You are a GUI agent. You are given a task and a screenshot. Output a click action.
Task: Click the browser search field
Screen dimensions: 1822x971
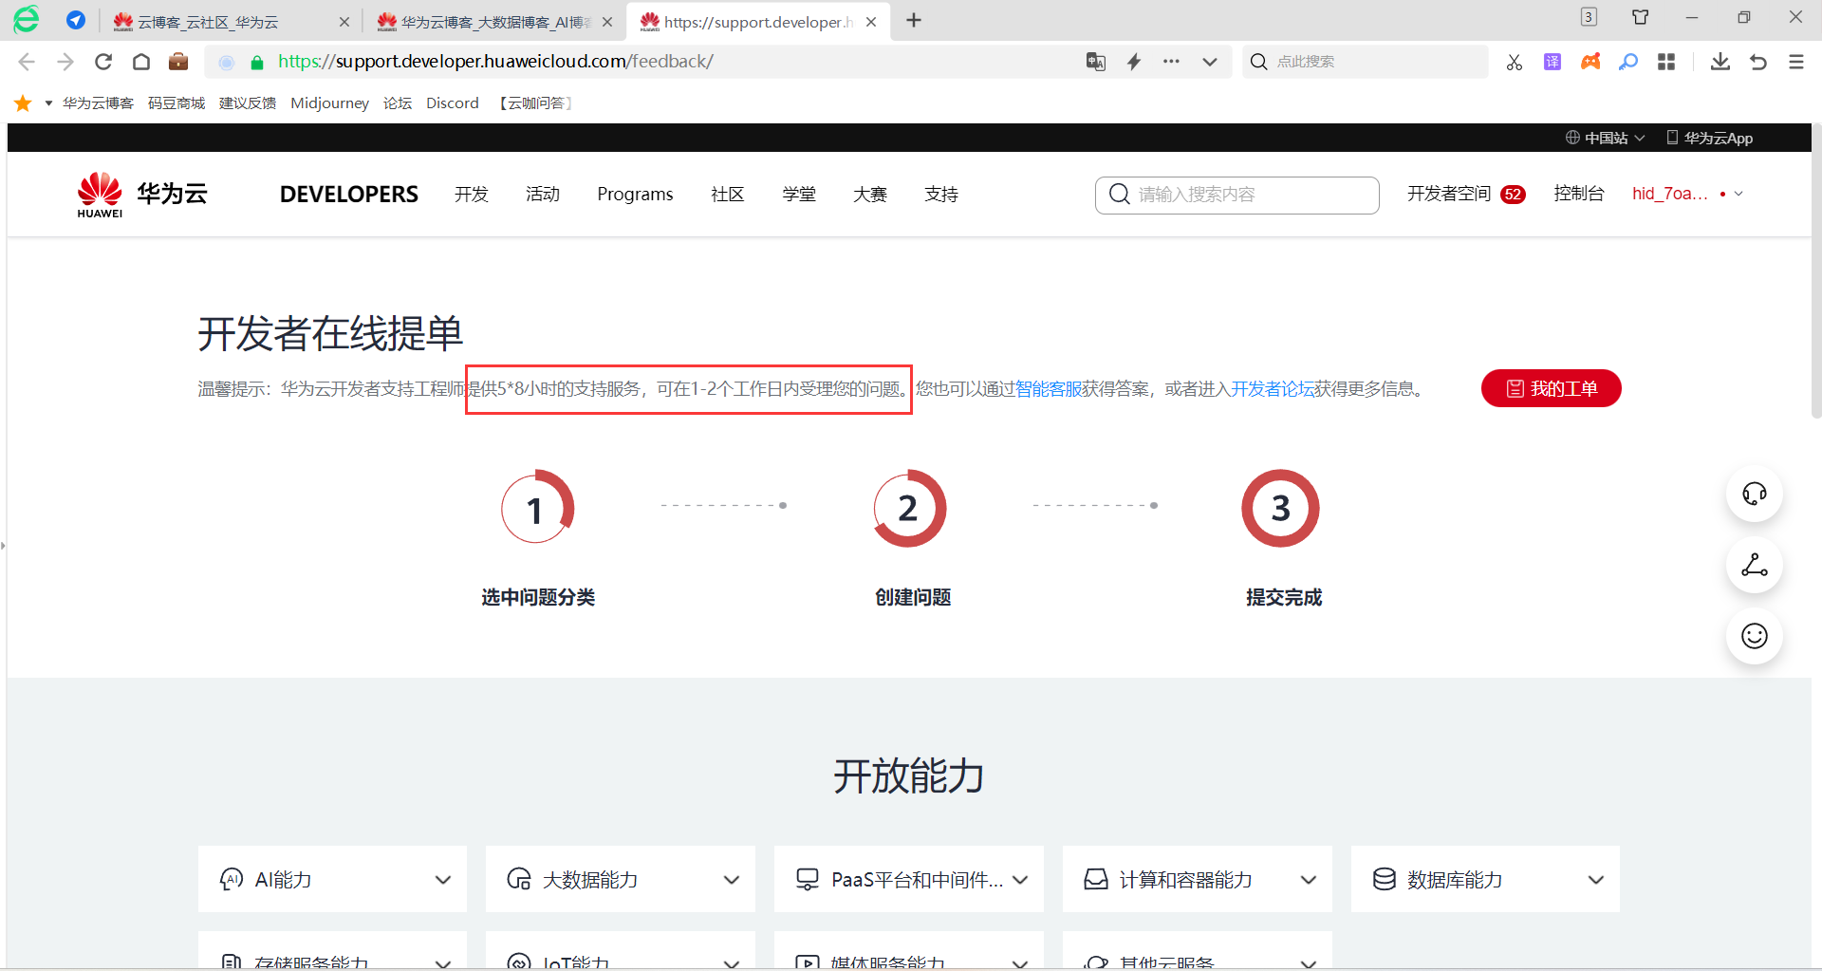tap(1366, 62)
